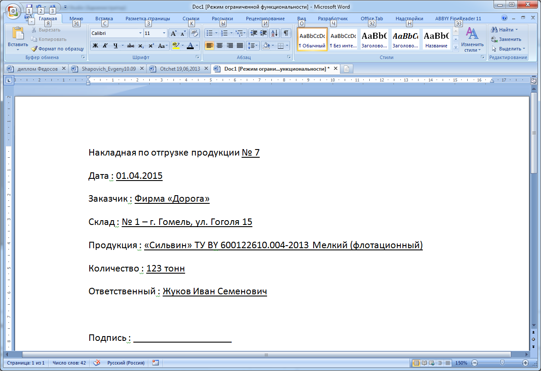This screenshot has height=371, width=541.
Task: Click Replace (Заменить)
Action: (506, 39)
